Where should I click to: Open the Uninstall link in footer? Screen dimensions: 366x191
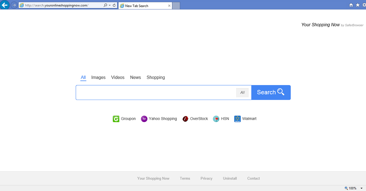pyautogui.click(x=230, y=179)
